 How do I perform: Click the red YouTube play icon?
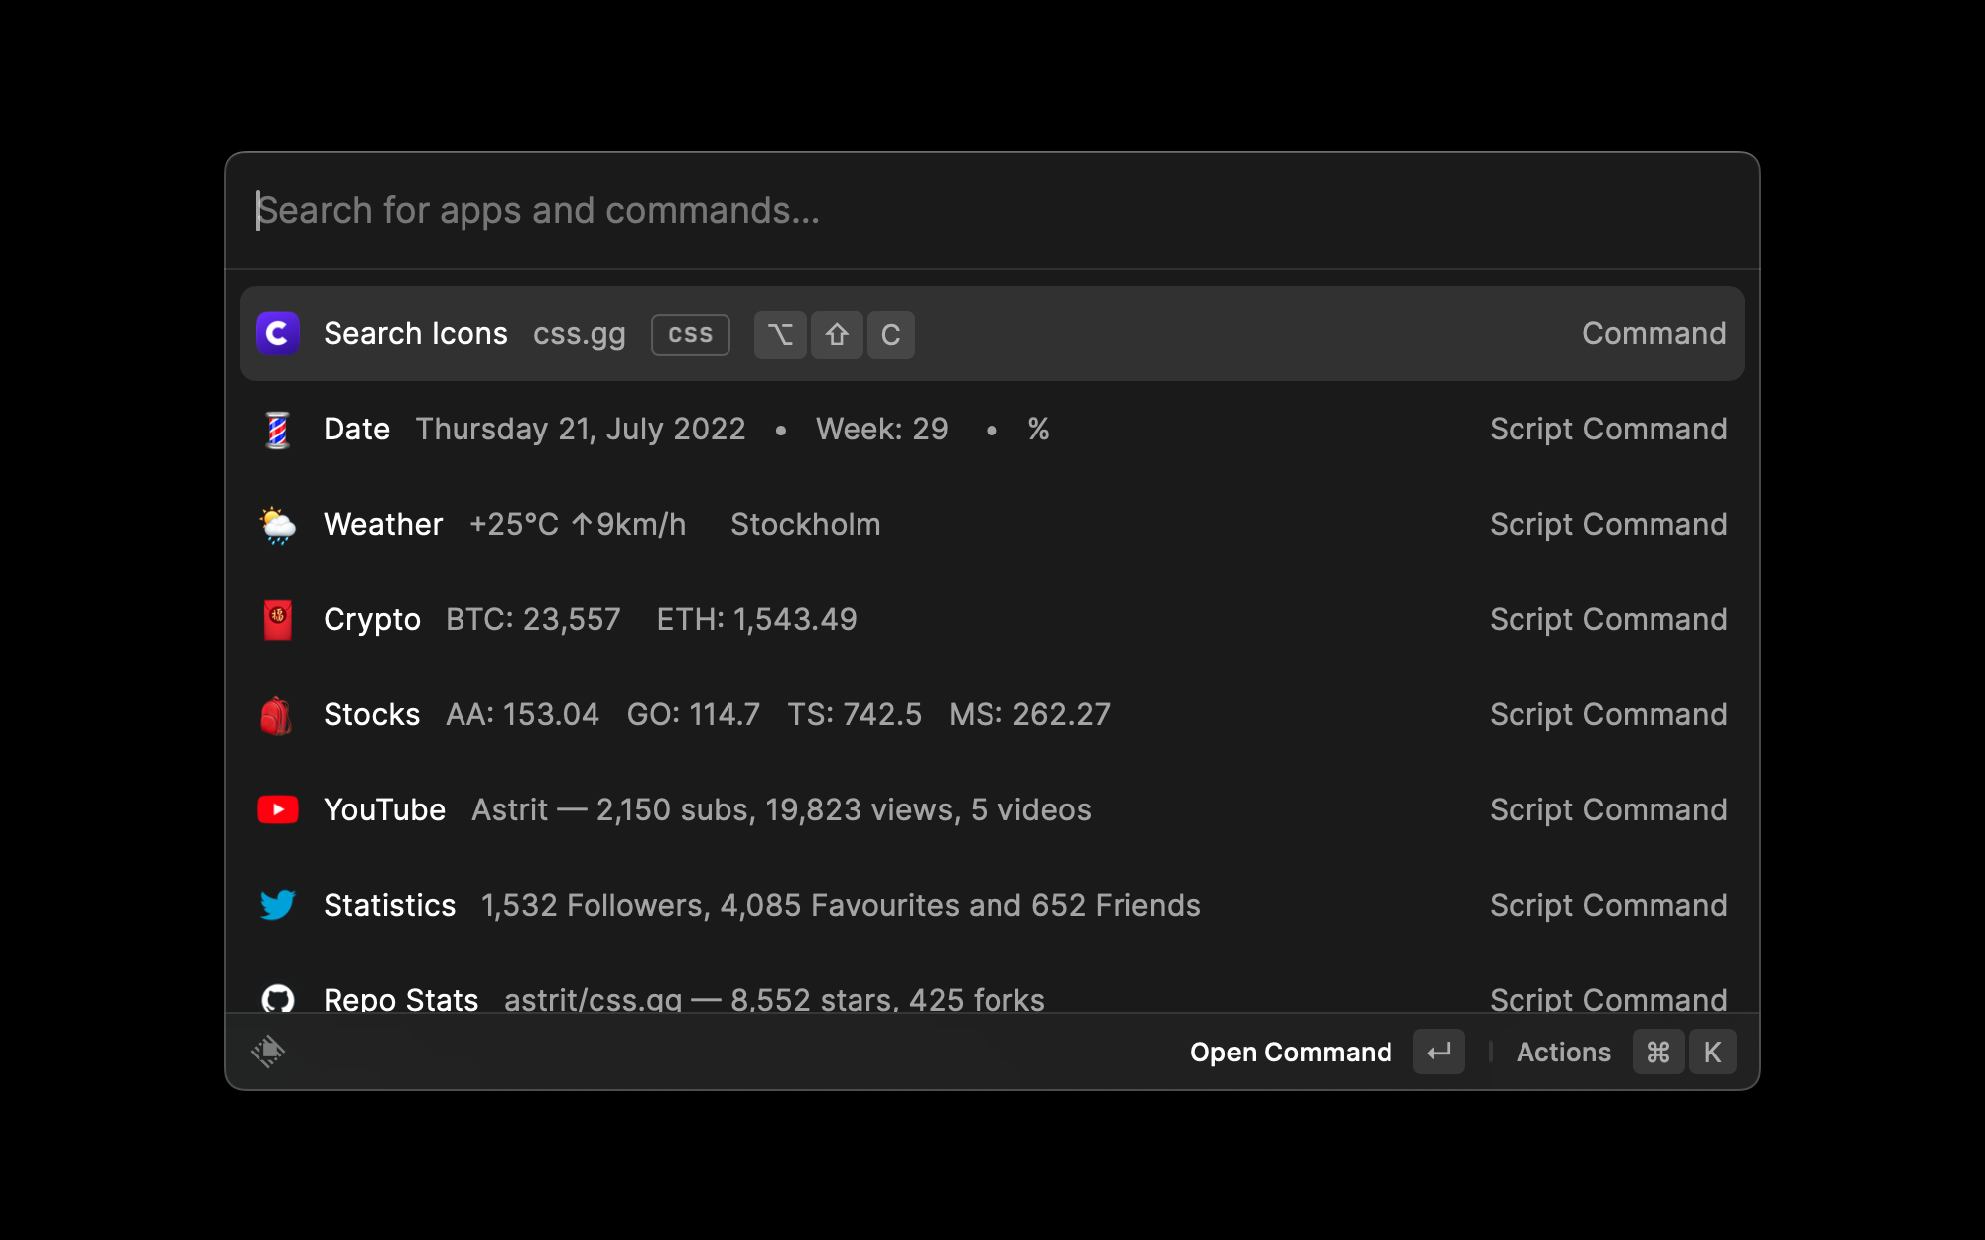pos(278,810)
